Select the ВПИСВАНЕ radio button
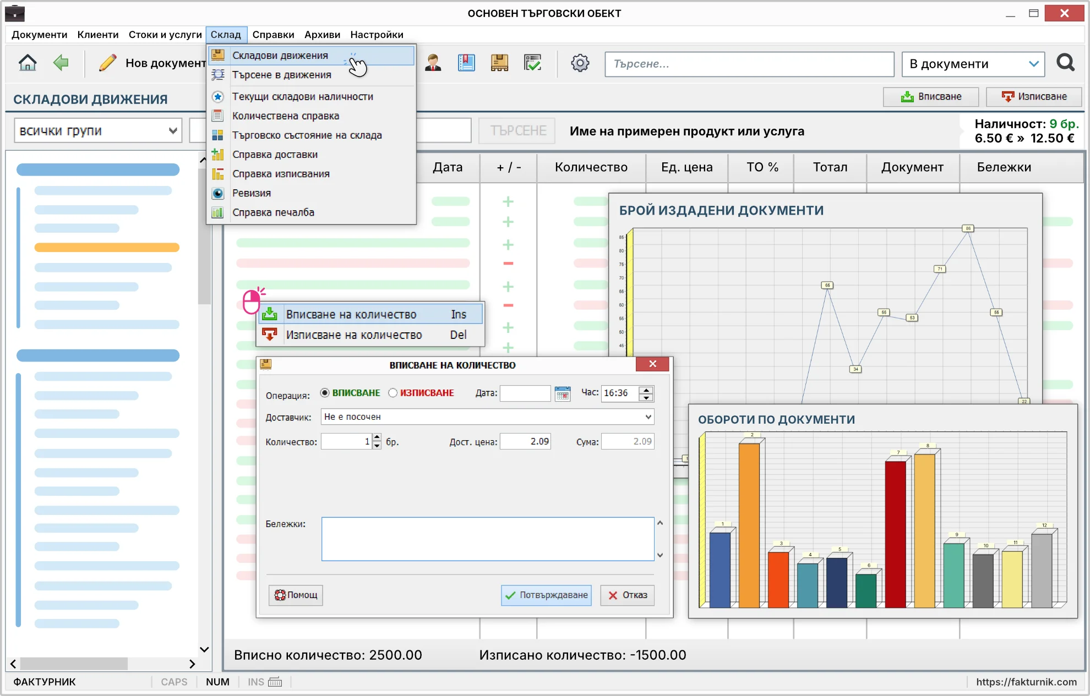Screen dimensions: 1090x696 coord(325,393)
